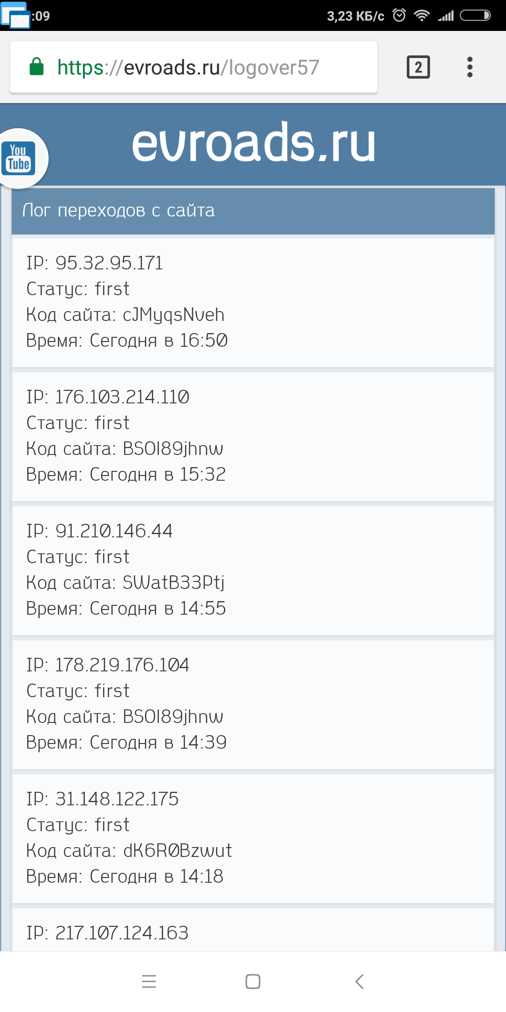Screen dimensions: 506x1012
Task: Open Chrome's three-dot overflow menu
Action: click(469, 67)
